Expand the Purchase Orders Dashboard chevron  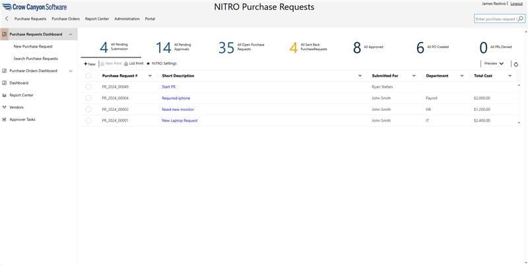[x=71, y=71]
